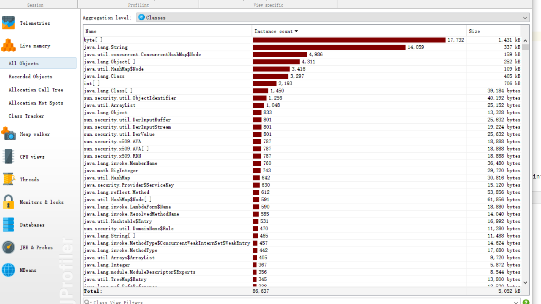The image size is (541, 304).
Task: Select the sun.security.util.DerInputBuffer row
Action: click(302, 120)
